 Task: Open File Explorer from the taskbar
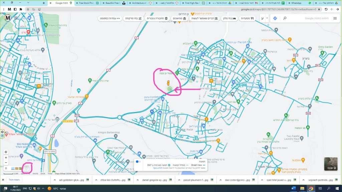pyautogui.click(x=302, y=188)
